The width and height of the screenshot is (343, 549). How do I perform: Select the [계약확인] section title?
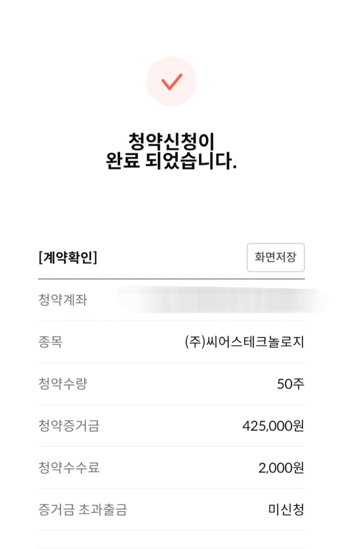coord(67,258)
